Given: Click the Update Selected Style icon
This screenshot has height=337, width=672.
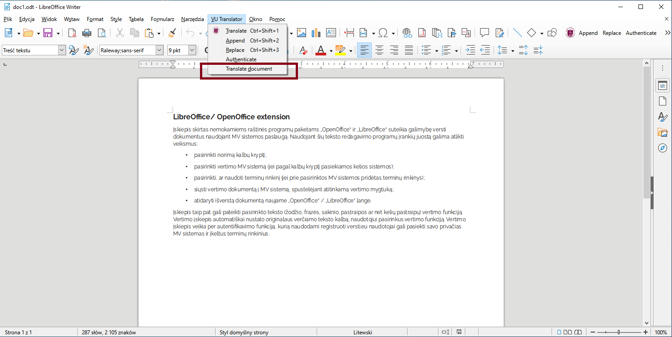Looking at the screenshot, I should (74, 50).
